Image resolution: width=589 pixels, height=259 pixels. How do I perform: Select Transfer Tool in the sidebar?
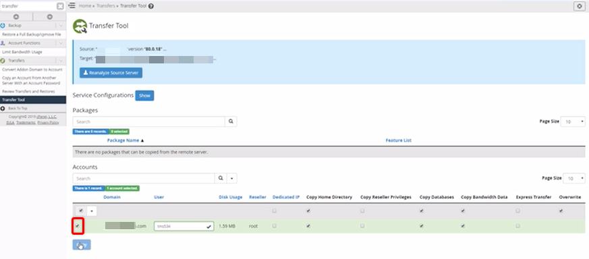tap(33, 100)
